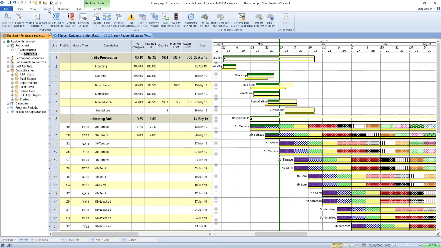This screenshot has height=248, width=441.
Task: Launch the Network Viewer
Action: [x=154, y=20]
